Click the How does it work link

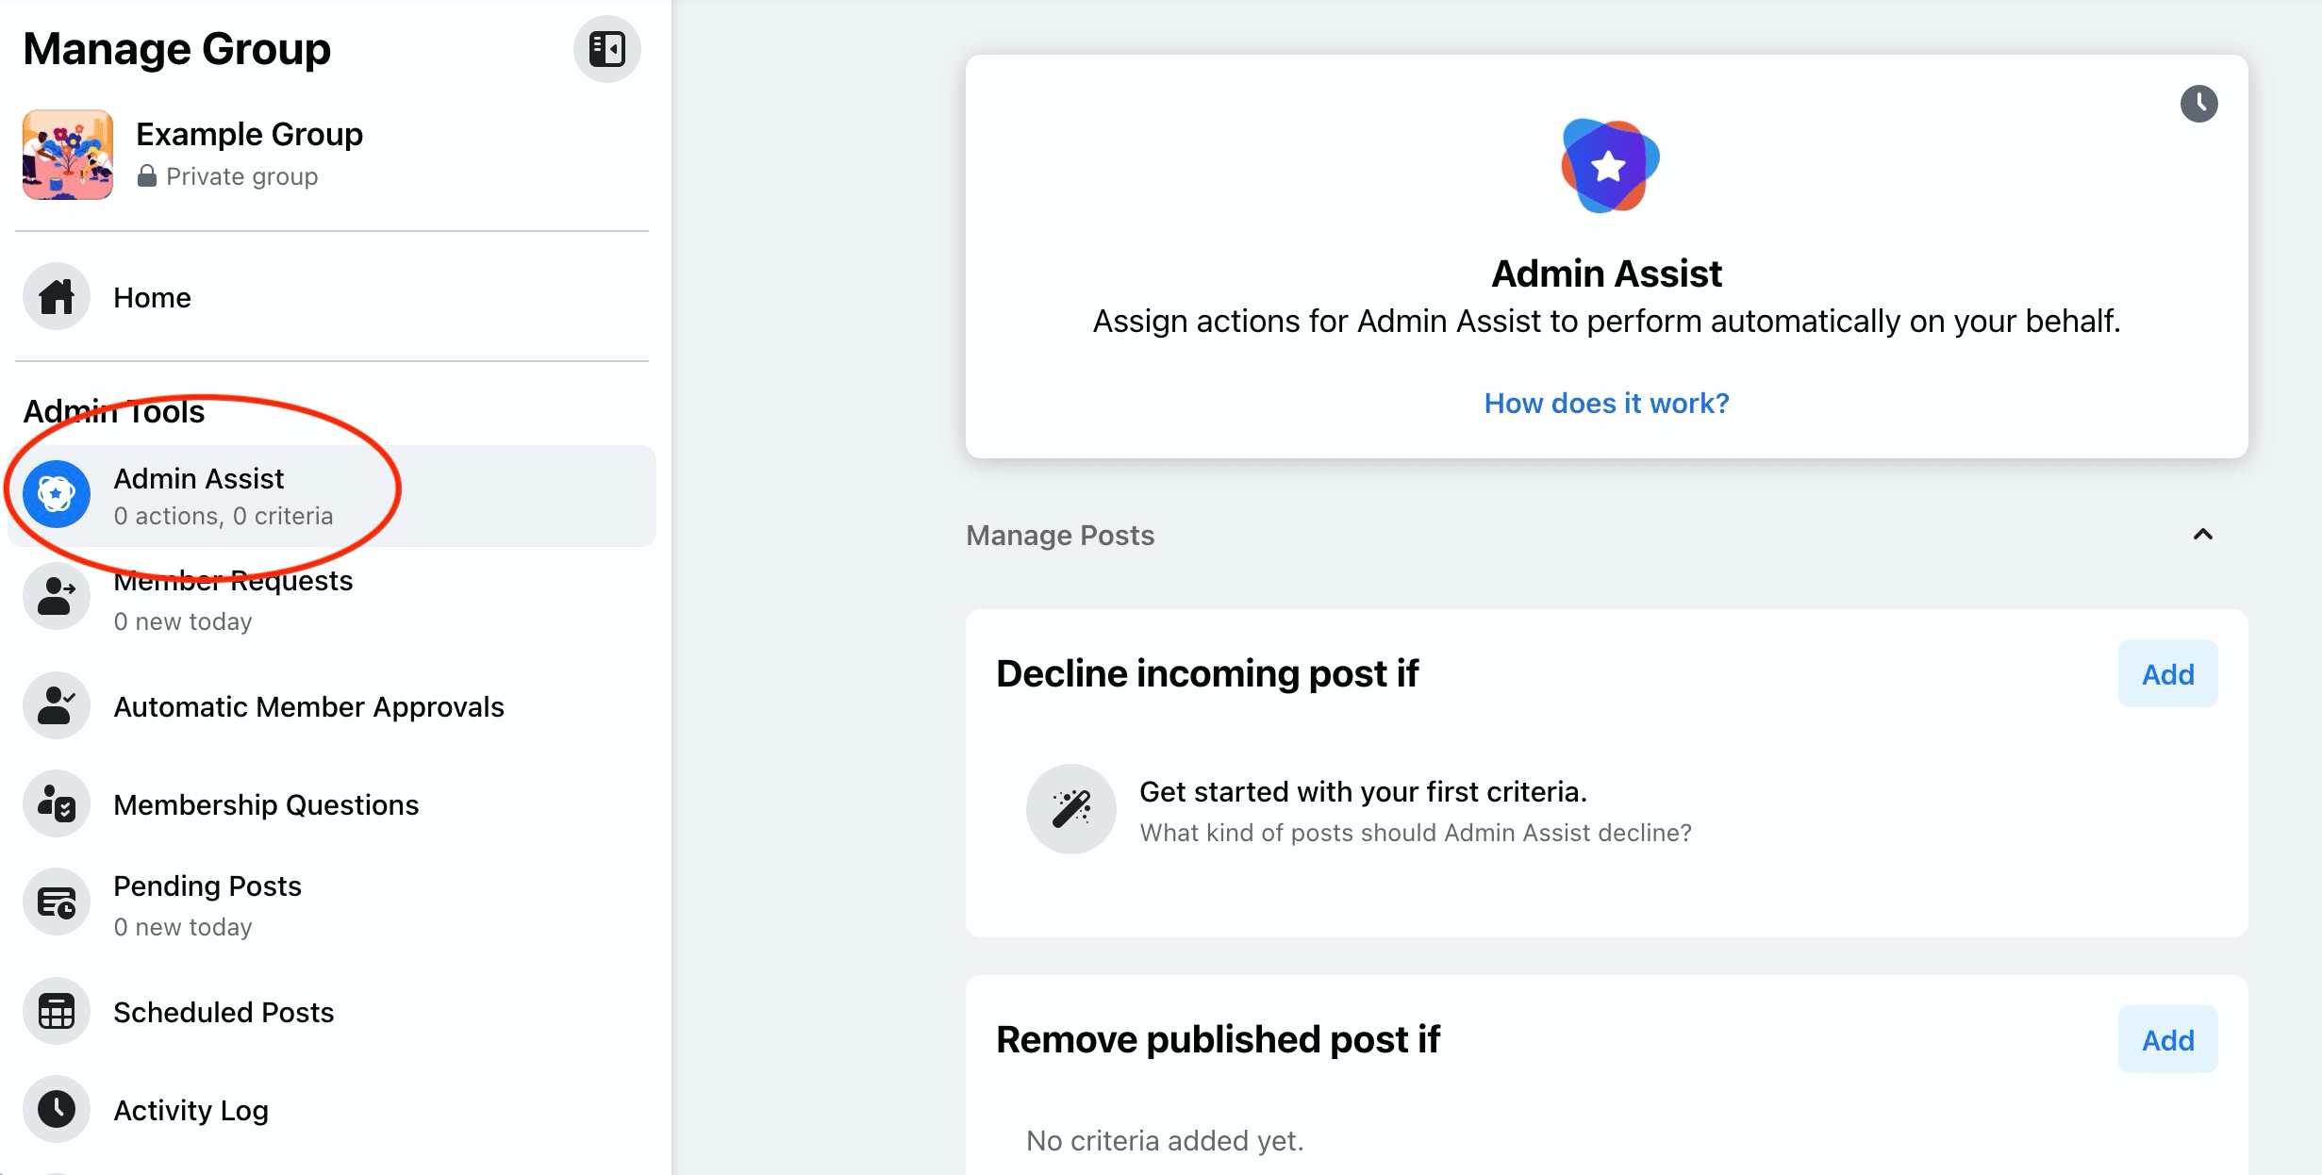click(1607, 404)
